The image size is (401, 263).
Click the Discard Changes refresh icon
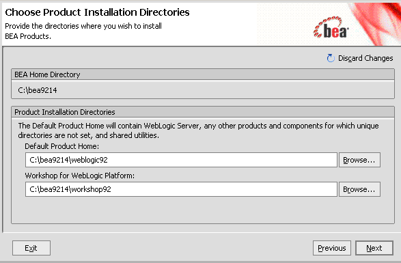[x=331, y=58]
